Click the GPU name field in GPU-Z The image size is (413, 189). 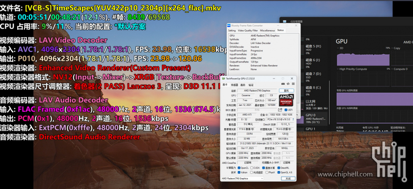click(257, 91)
